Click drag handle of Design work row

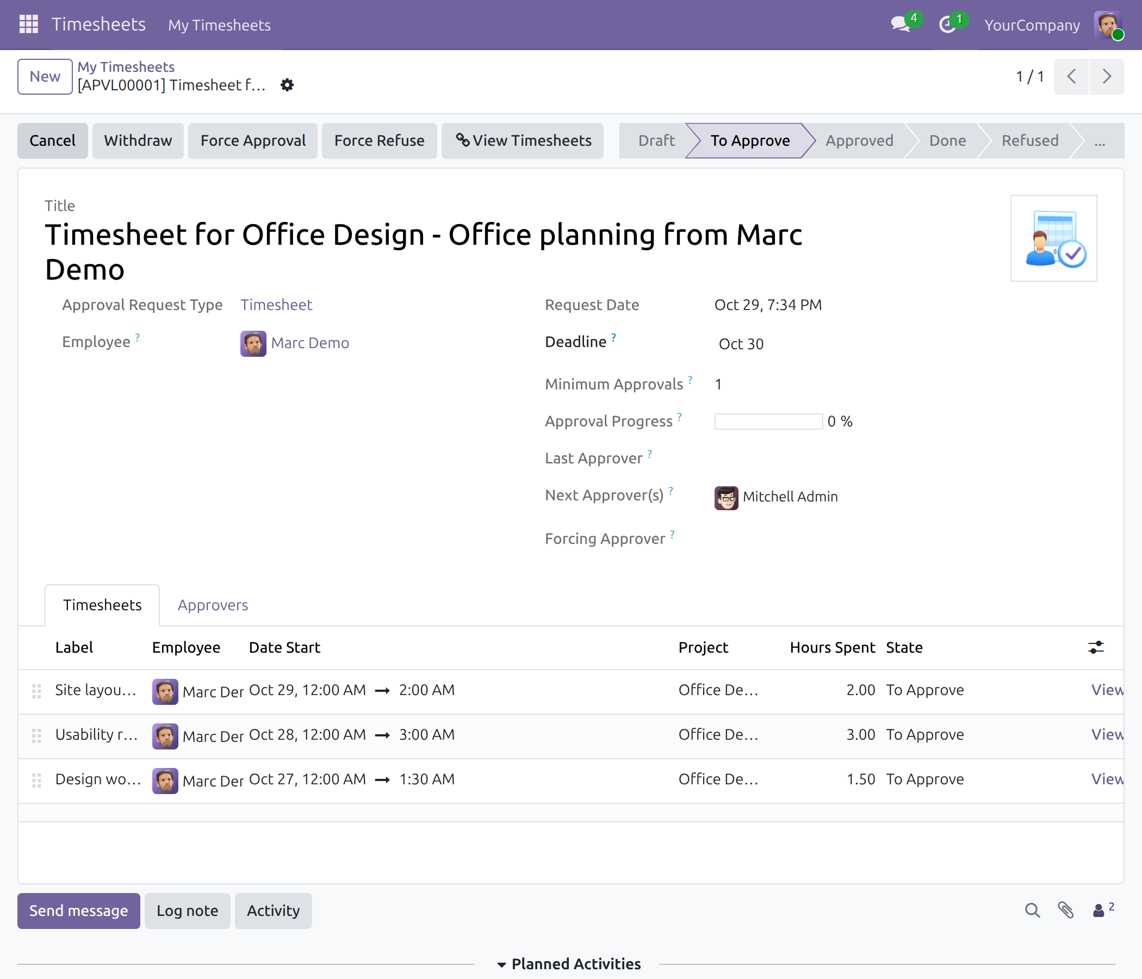(36, 780)
